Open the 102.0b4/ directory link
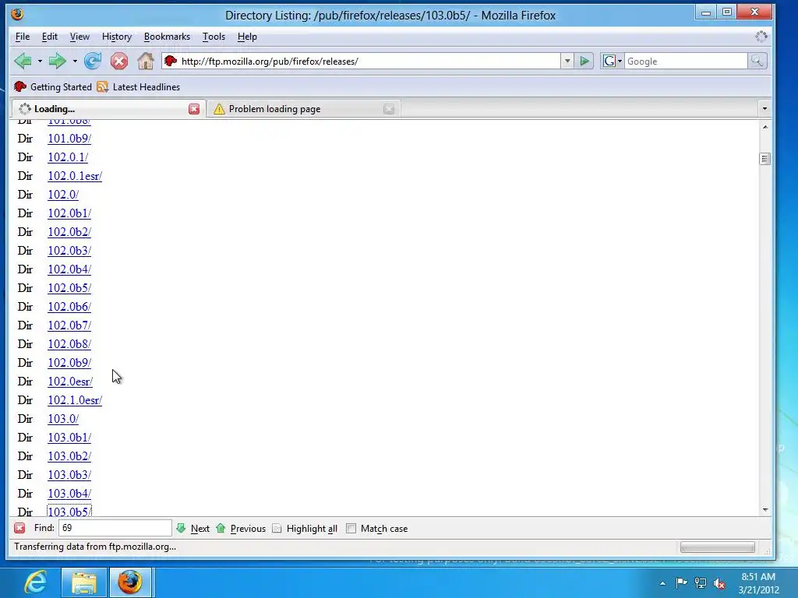Image resolution: width=798 pixels, height=598 pixels. (69, 269)
